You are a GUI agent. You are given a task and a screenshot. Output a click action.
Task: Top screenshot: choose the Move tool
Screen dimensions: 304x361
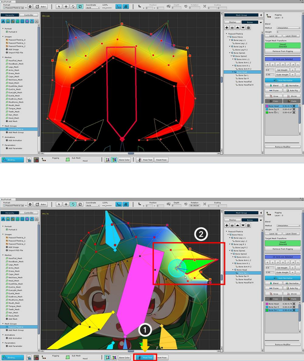coord(66,7)
